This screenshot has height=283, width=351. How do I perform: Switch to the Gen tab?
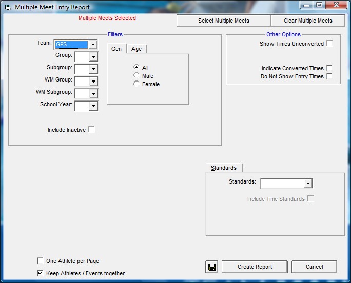coord(116,49)
